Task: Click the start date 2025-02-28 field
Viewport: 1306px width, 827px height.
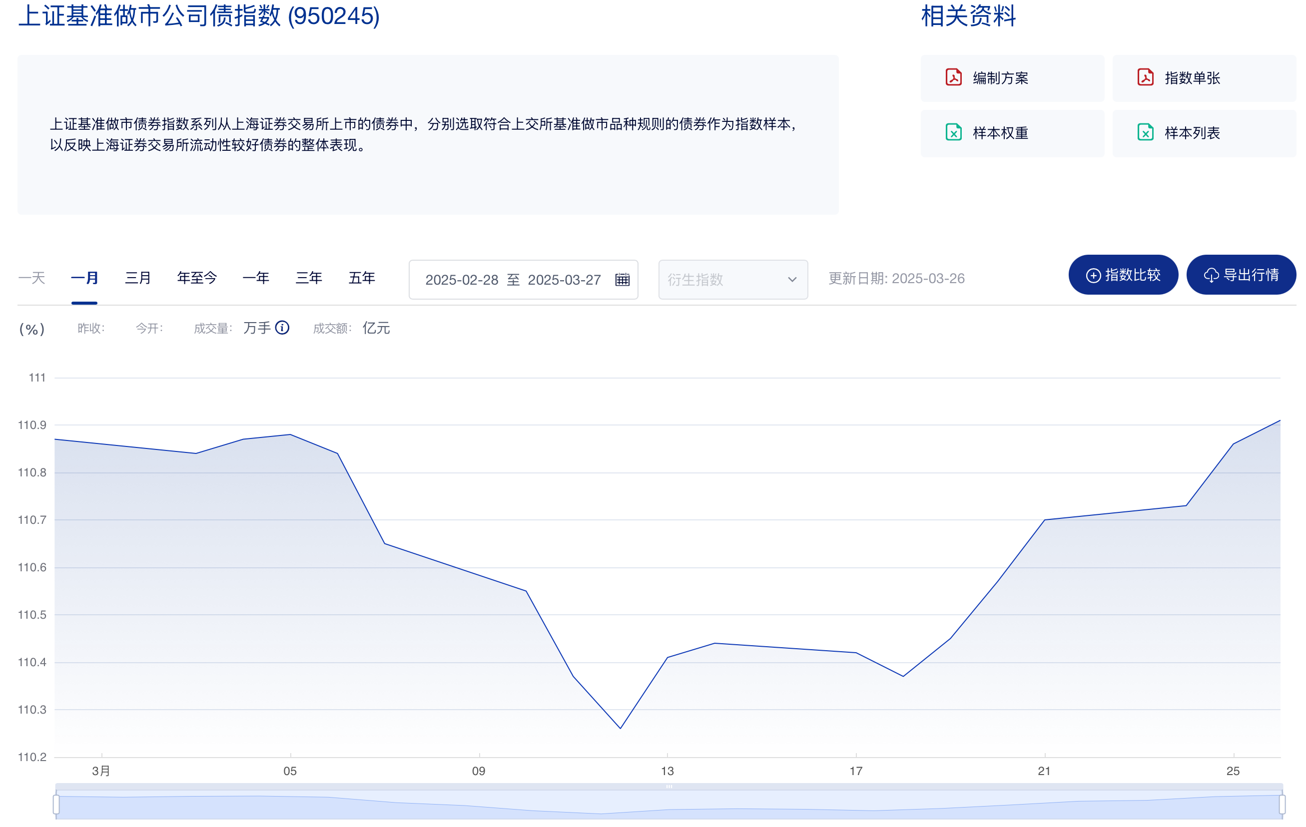Action: (x=462, y=280)
